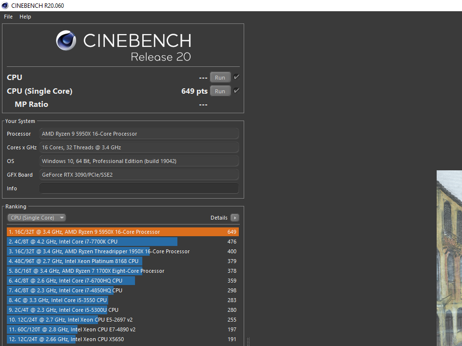
Task: Click the MP Ratio label
Action: pyautogui.click(x=31, y=104)
